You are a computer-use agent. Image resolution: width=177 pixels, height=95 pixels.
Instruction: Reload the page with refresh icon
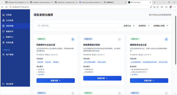coord(6,7)
